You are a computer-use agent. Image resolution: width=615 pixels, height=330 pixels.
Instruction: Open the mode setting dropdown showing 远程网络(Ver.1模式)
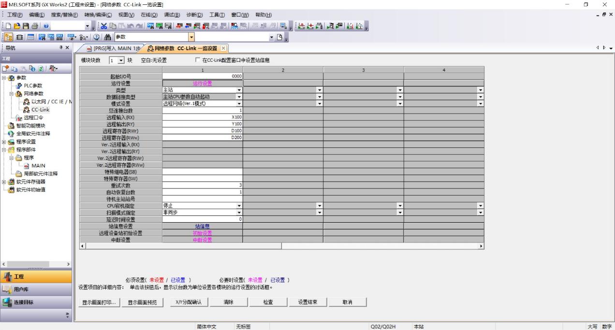tap(239, 103)
